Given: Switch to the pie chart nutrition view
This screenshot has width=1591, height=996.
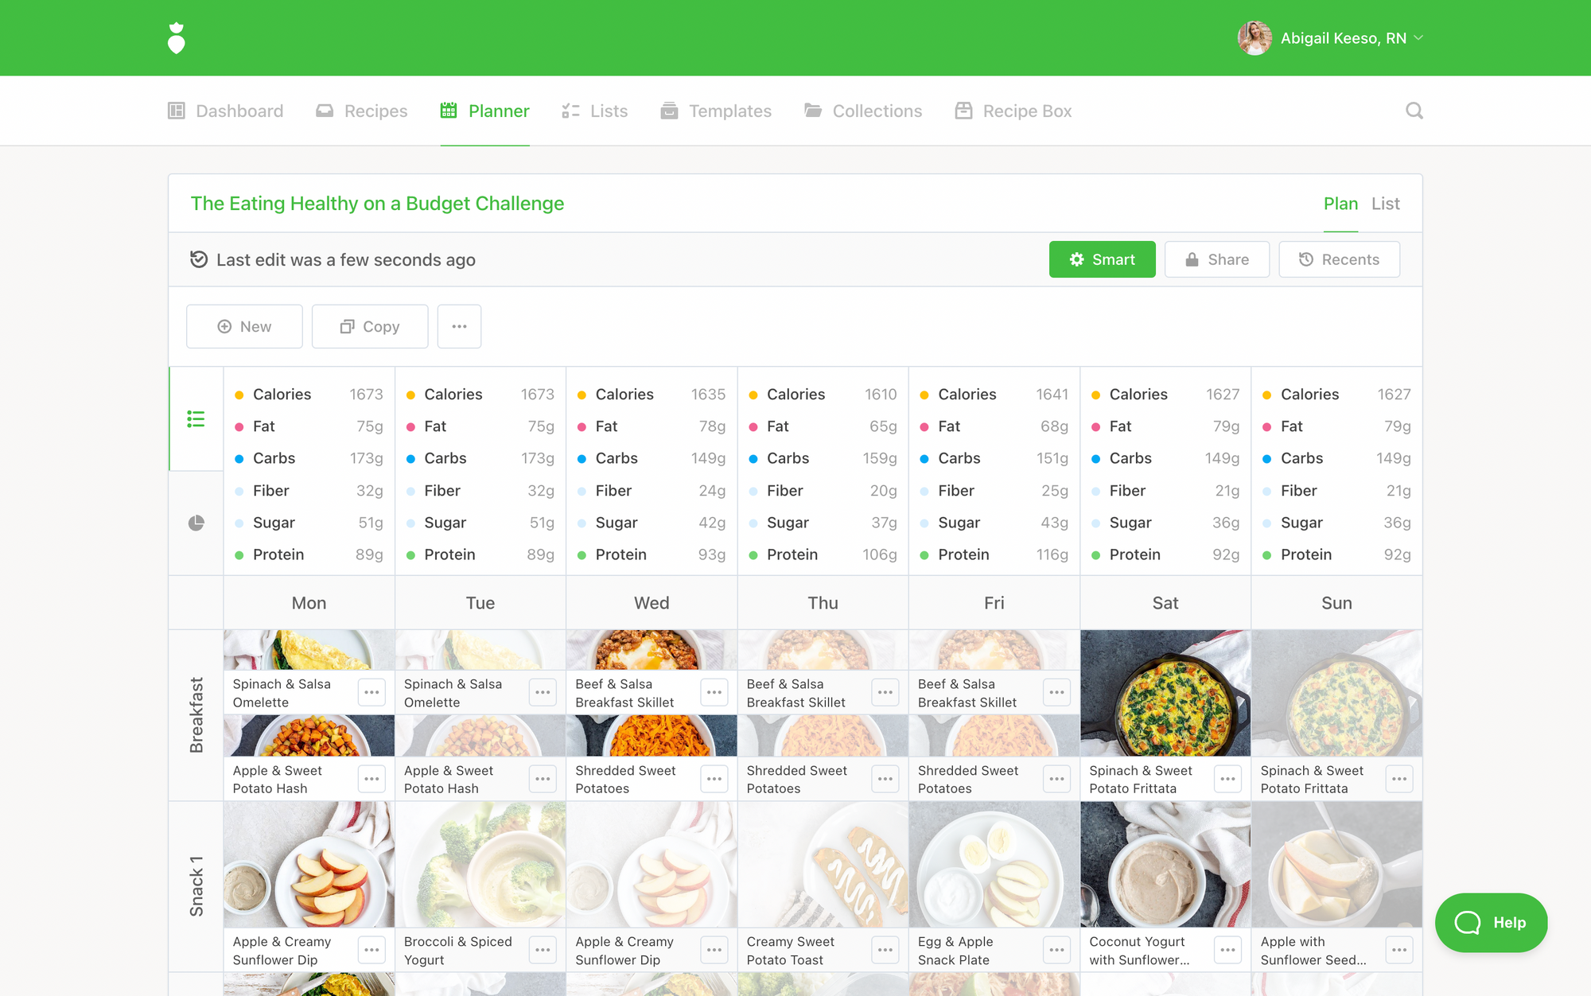Looking at the screenshot, I should 196,523.
